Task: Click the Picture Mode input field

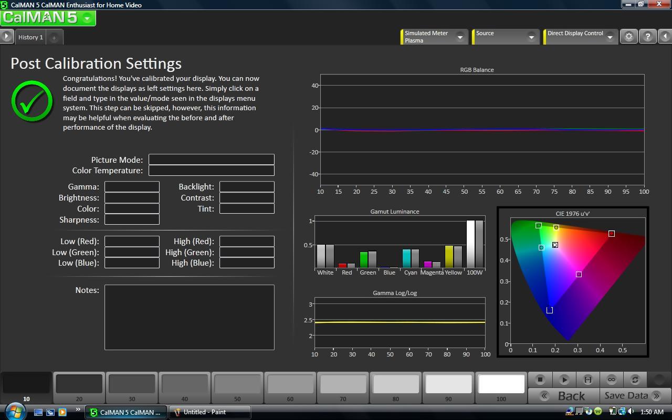Action: tap(211, 160)
